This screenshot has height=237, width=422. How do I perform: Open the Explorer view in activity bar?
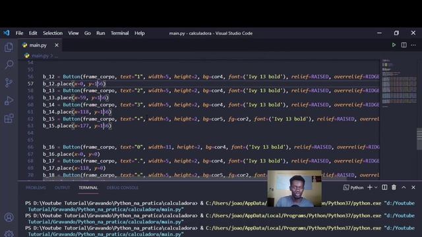coord(9,47)
